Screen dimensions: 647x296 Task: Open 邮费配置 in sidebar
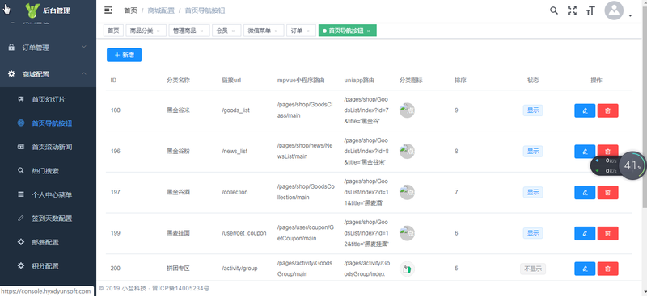click(x=48, y=242)
